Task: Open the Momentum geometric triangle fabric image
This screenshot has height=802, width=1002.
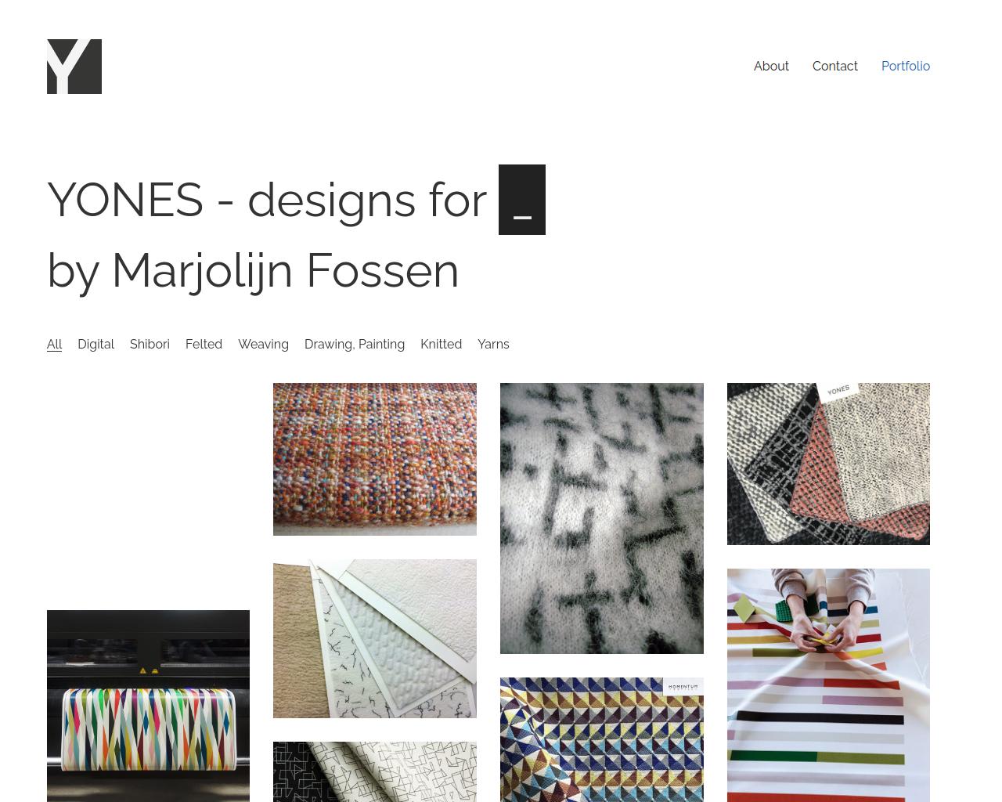Action: (x=602, y=739)
